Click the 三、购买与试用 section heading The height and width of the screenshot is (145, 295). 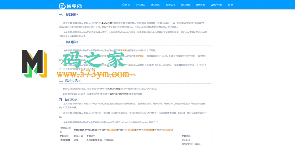click(70, 80)
